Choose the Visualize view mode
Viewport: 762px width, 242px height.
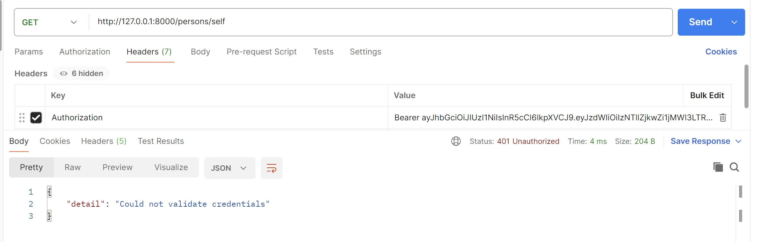click(171, 167)
